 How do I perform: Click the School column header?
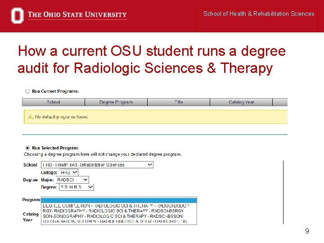coord(54,102)
